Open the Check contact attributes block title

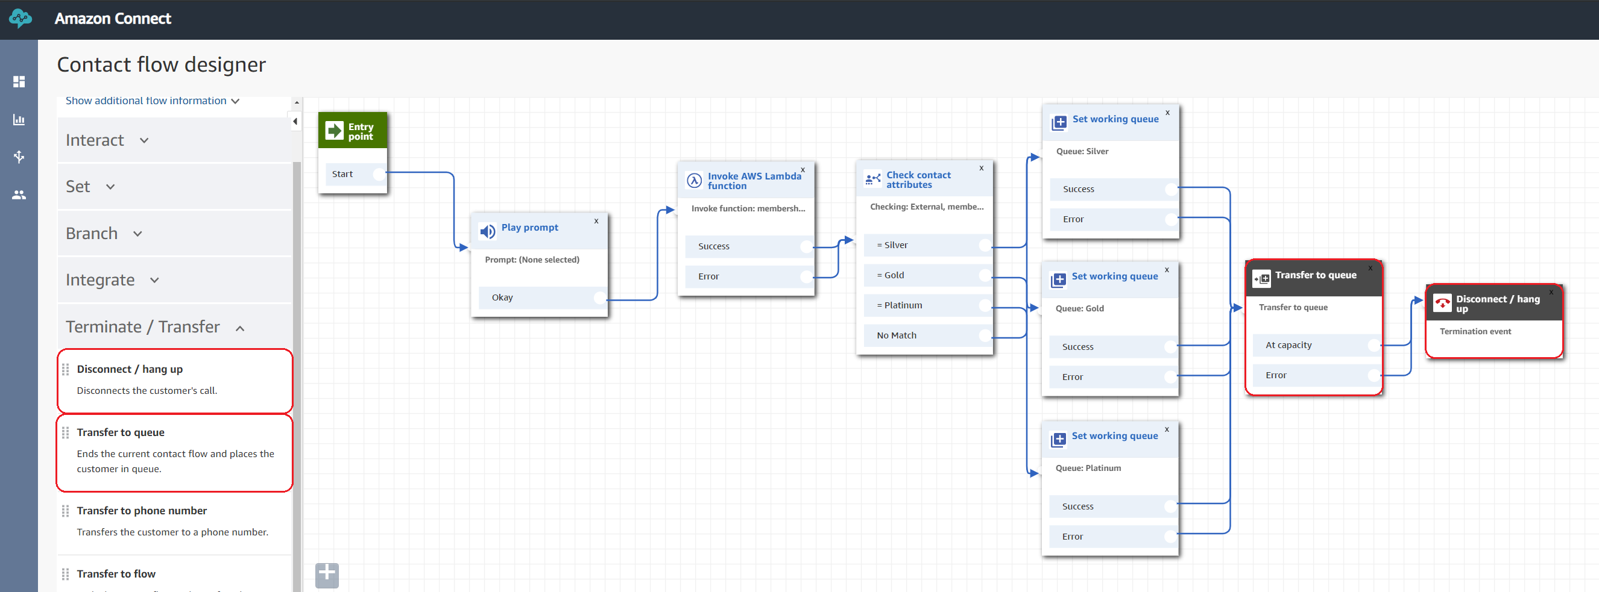918,180
